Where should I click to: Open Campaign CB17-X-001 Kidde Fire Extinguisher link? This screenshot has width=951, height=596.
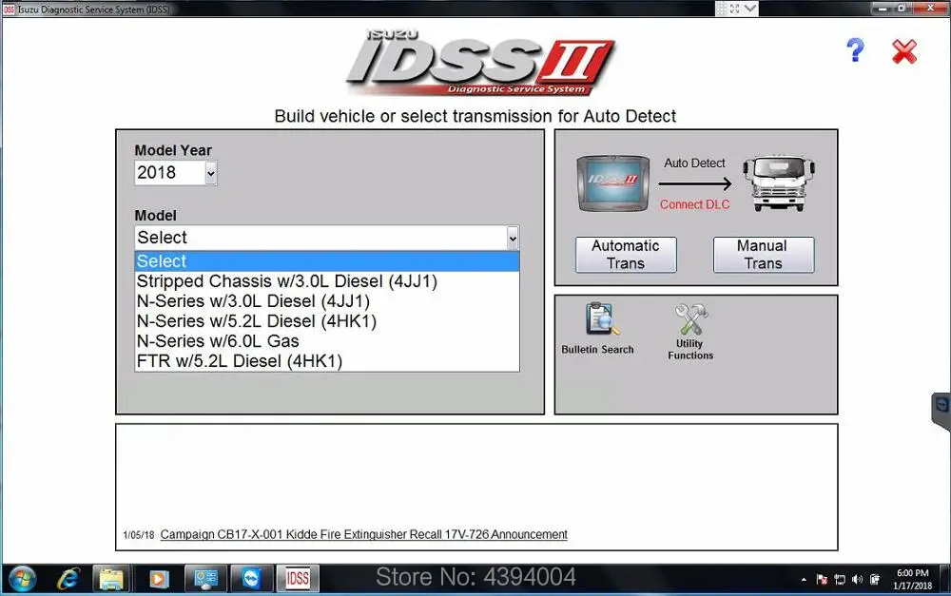pyautogui.click(x=363, y=535)
